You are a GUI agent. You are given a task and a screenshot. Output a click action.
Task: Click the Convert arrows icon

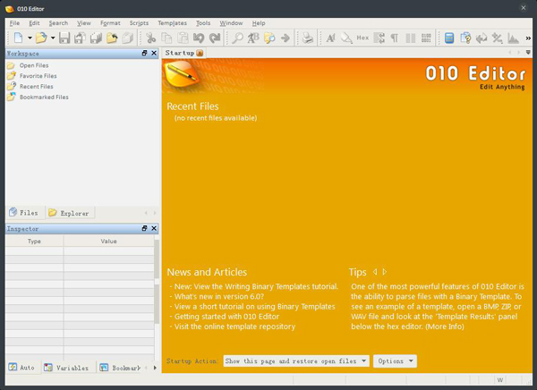point(482,38)
